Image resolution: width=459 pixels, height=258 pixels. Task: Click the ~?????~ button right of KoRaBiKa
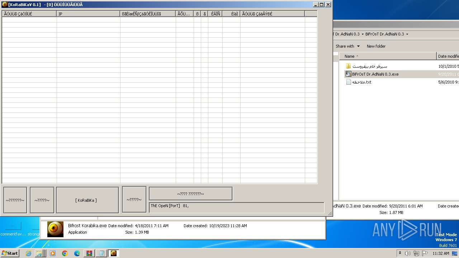pos(134,199)
